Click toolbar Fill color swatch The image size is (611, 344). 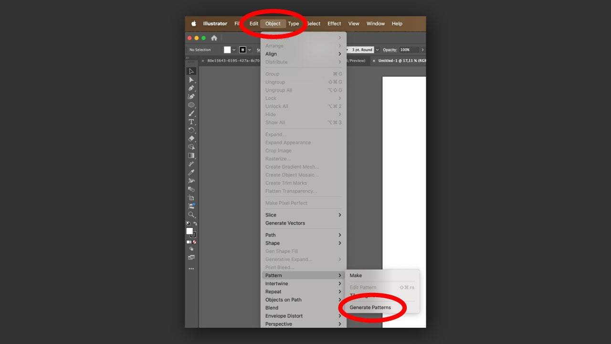coord(190,231)
